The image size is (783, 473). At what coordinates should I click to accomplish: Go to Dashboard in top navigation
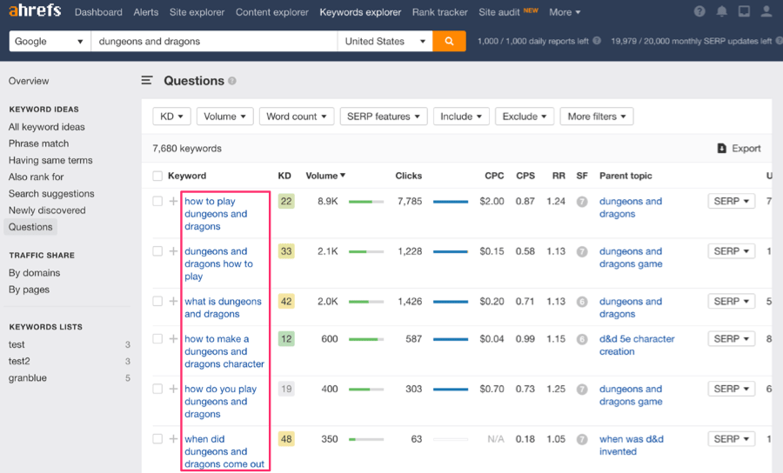click(98, 12)
